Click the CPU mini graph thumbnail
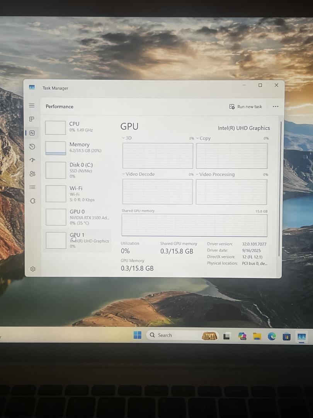313x418 pixels. (55, 127)
